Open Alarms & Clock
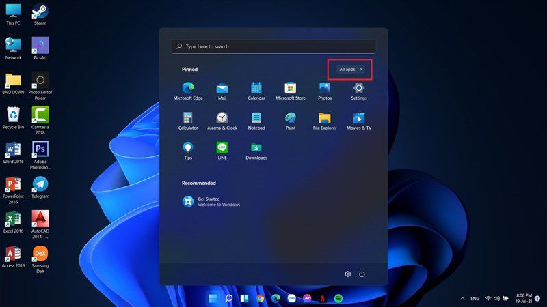Image resolution: width=547 pixels, height=307 pixels. [x=222, y=121]
